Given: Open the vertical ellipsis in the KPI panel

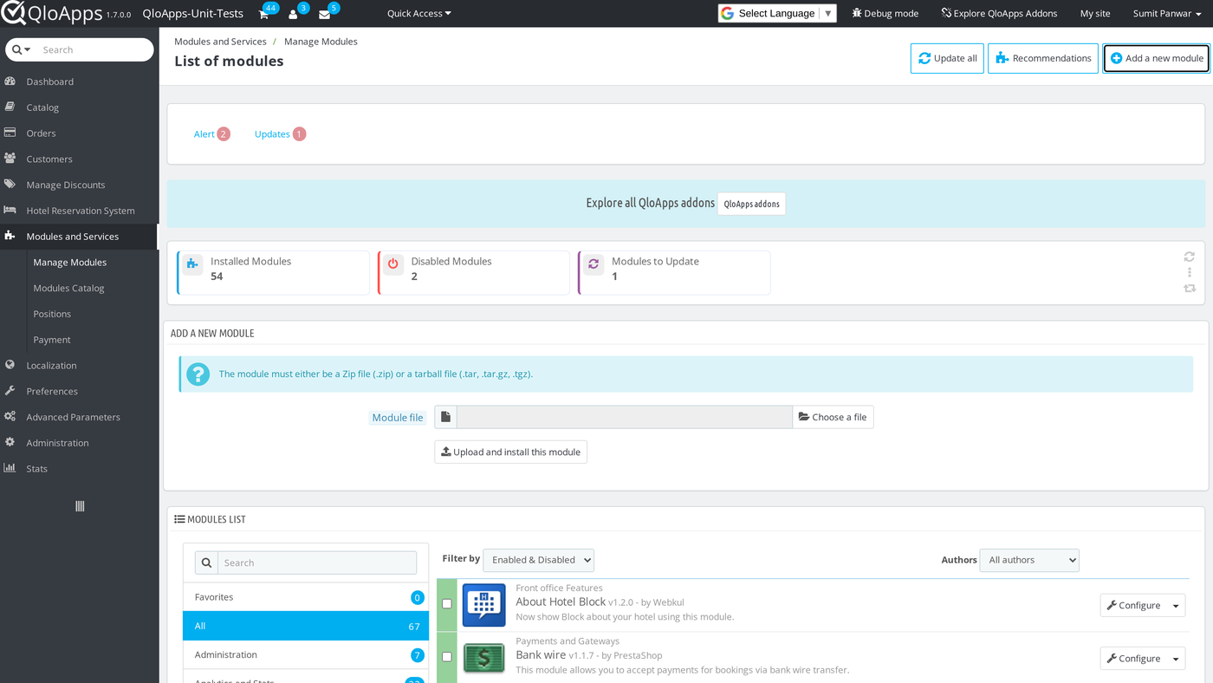Looking at the screenshot, I should click(1190, 272).
